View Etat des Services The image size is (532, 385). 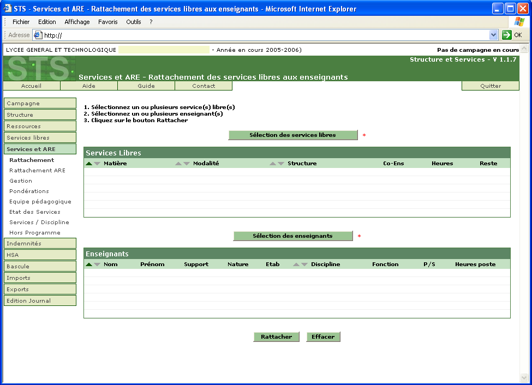point(35,212)
